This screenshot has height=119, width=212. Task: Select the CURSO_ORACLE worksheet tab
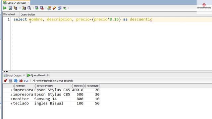pos(17,3)
